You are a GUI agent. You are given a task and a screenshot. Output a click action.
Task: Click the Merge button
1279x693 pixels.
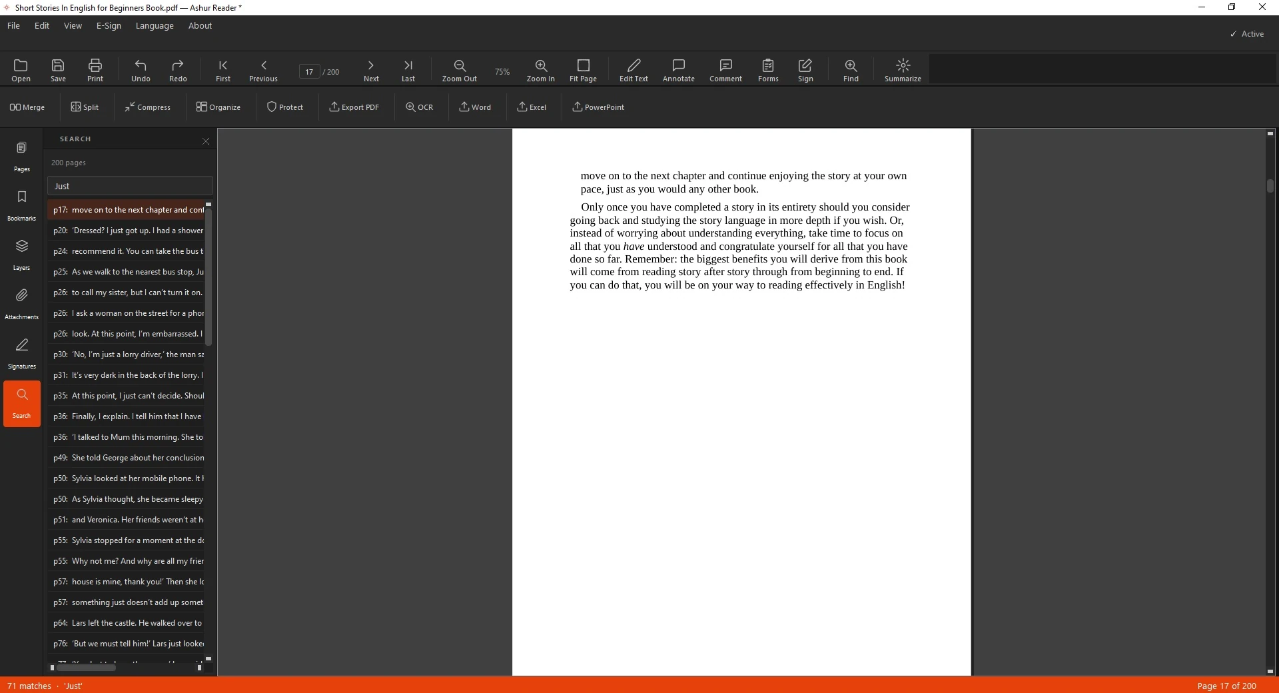click(x=27, y=107)
